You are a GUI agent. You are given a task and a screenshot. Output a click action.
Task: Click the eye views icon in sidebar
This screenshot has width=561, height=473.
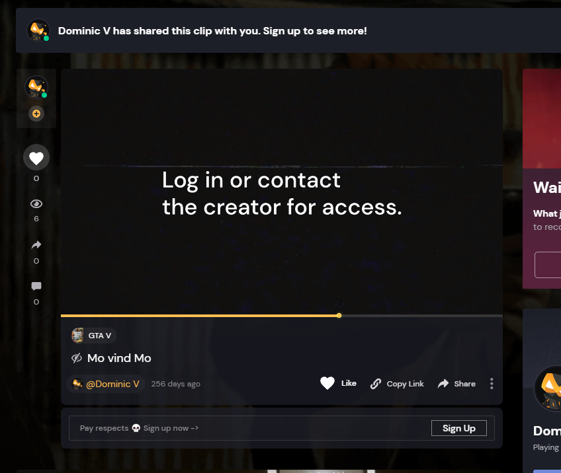pos(36,203)
